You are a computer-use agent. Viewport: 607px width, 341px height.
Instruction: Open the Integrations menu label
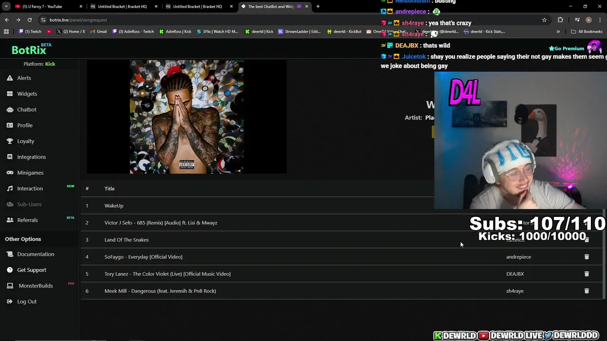(x=31, y=157)
